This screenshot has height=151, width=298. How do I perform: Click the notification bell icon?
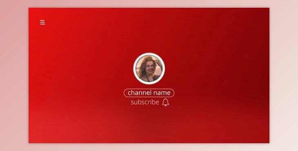click(x=166, y=102)
